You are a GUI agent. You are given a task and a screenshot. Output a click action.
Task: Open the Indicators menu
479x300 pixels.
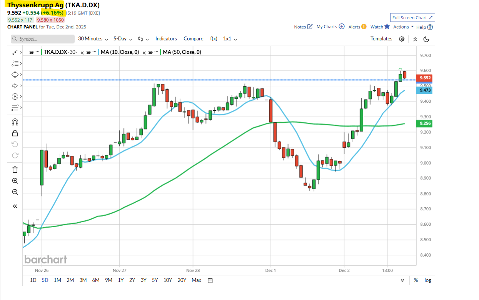click(x=166, y=39)
